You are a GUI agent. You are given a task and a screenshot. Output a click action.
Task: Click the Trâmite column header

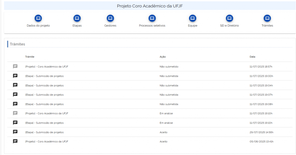(30, 57)
